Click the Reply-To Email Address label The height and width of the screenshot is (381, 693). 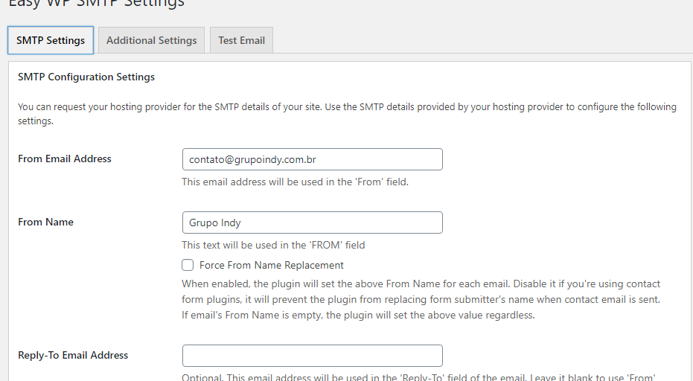click(x=73, y=355)
